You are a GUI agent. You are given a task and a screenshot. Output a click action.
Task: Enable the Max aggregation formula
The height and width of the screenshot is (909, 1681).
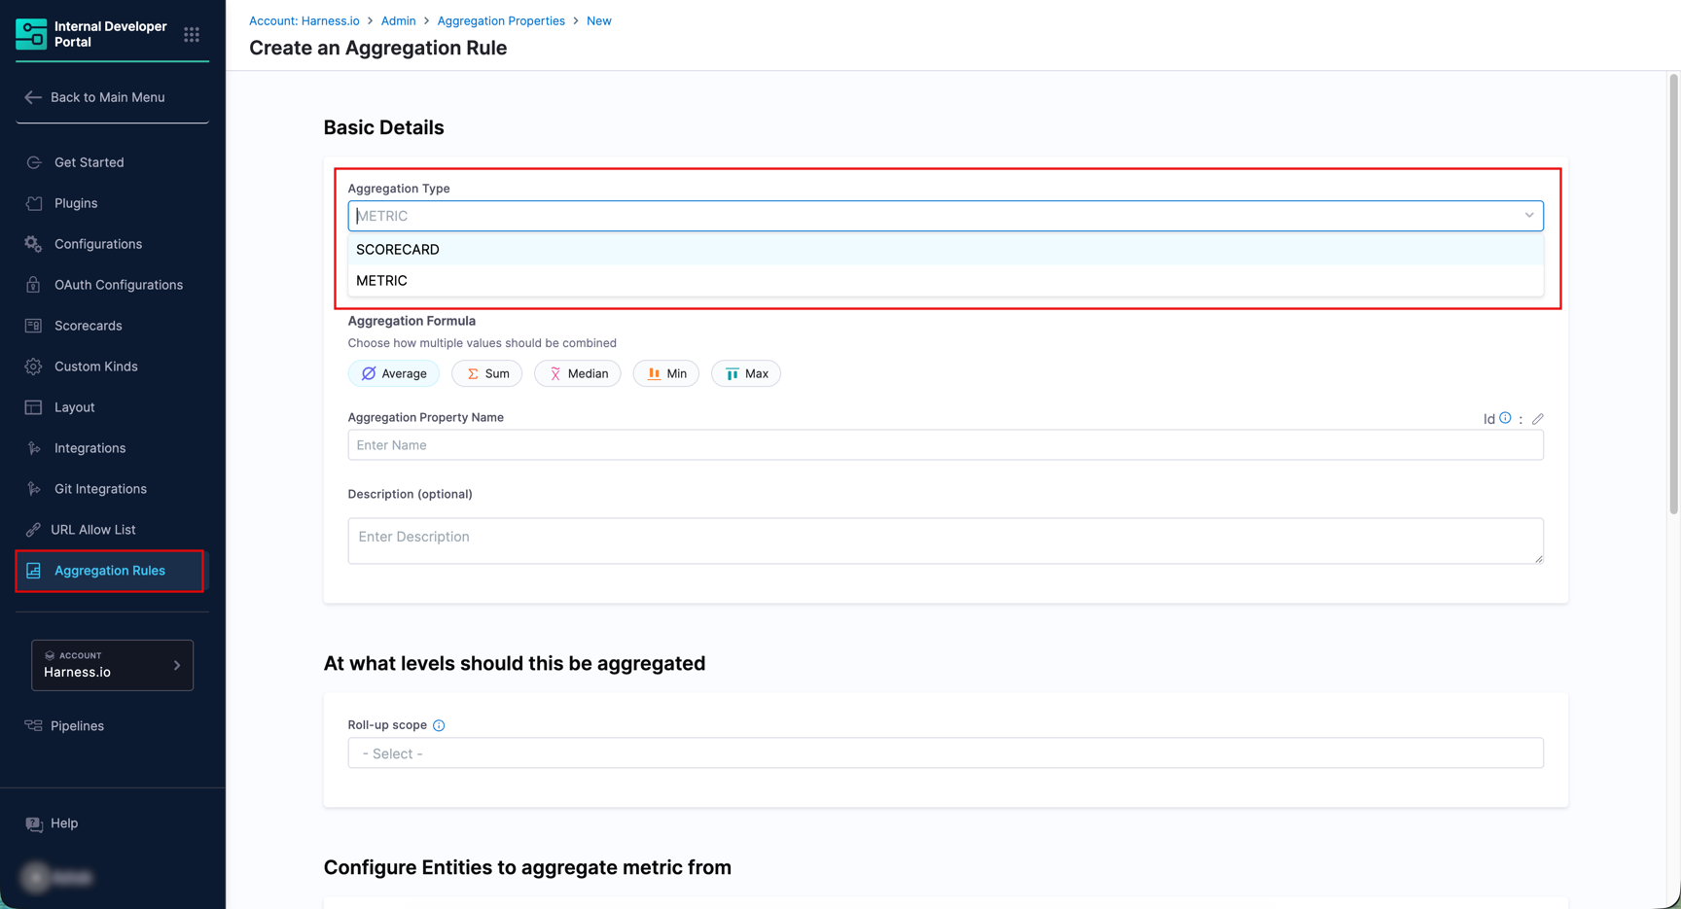[x=745, y=373]
